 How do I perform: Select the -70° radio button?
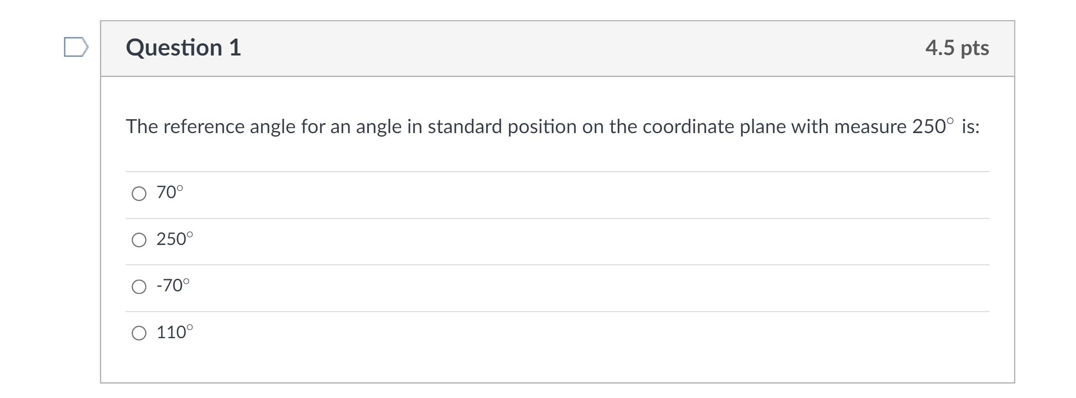[x=139, y=286]
